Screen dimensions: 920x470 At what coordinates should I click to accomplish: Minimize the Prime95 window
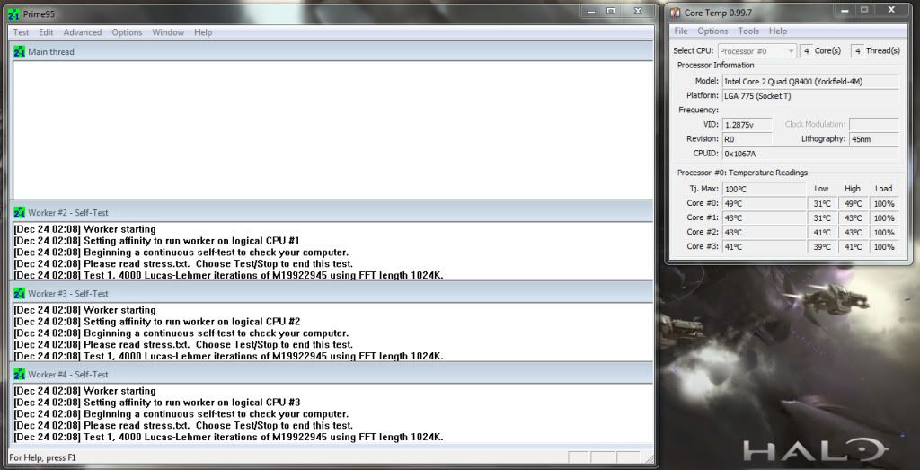[591, 12]
